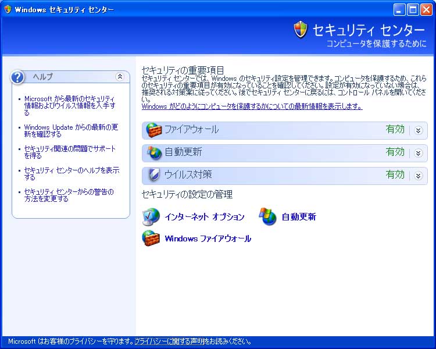Click the firewall brick-wall icon in ファイアウォール row
Screen dimensions: 436x349
point(154,130)
